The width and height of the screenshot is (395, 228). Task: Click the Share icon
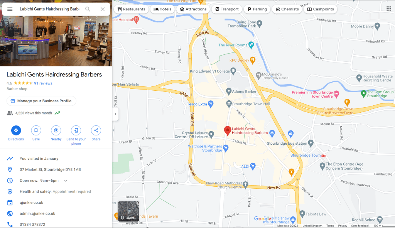[x=96, y=130]
